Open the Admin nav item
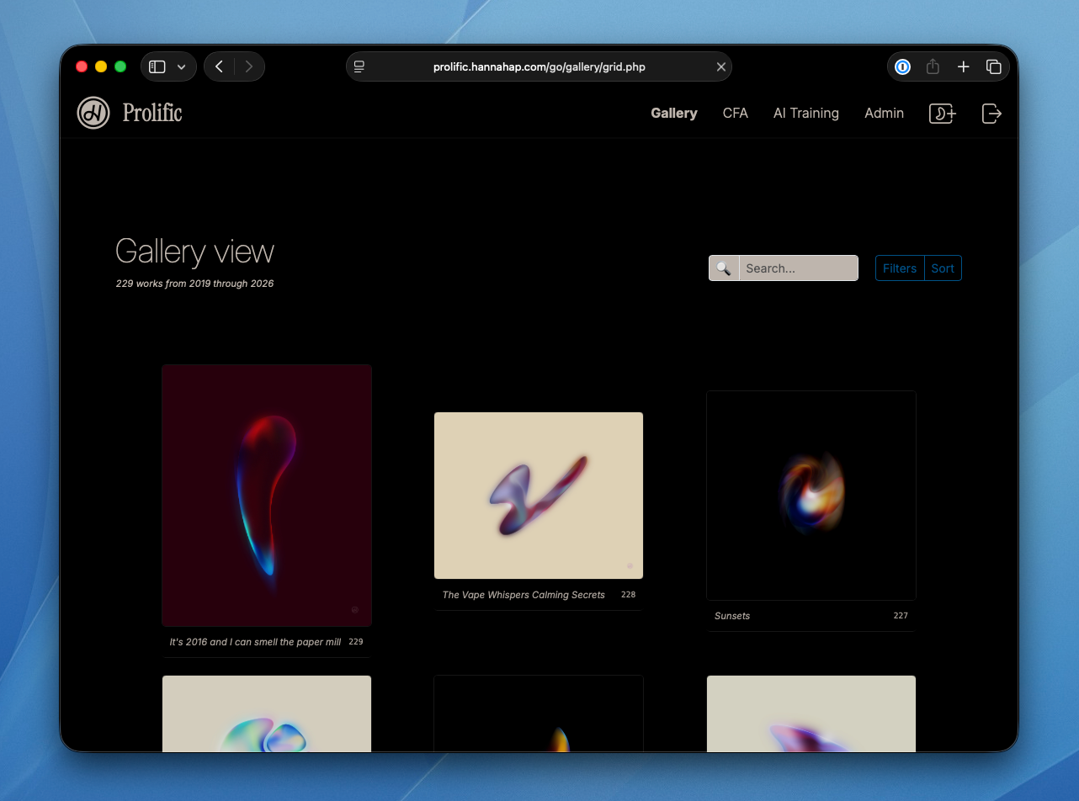 coord(884,113)
